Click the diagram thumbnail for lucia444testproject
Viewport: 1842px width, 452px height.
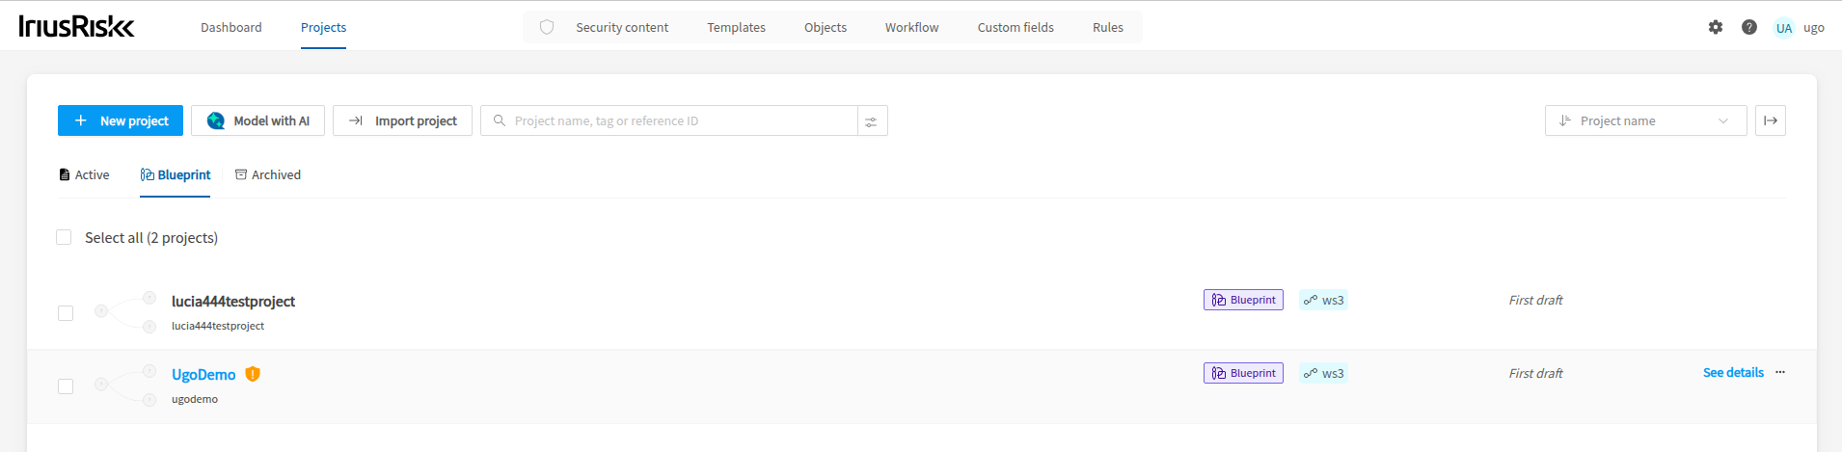[x=125, y=312]
